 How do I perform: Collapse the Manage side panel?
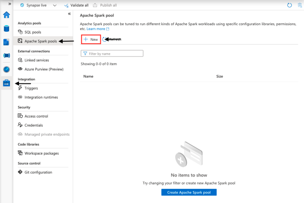[x=69, y=14]
